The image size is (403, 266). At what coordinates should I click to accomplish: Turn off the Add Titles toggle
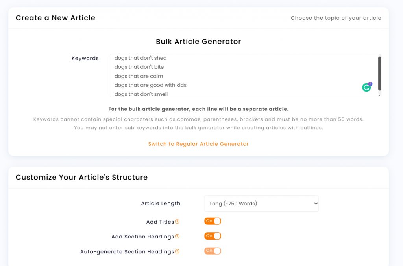tap(213, 221)
